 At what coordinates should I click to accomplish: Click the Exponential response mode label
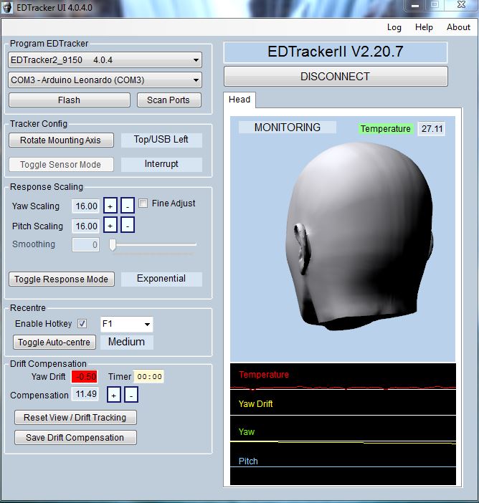(161, 279)
